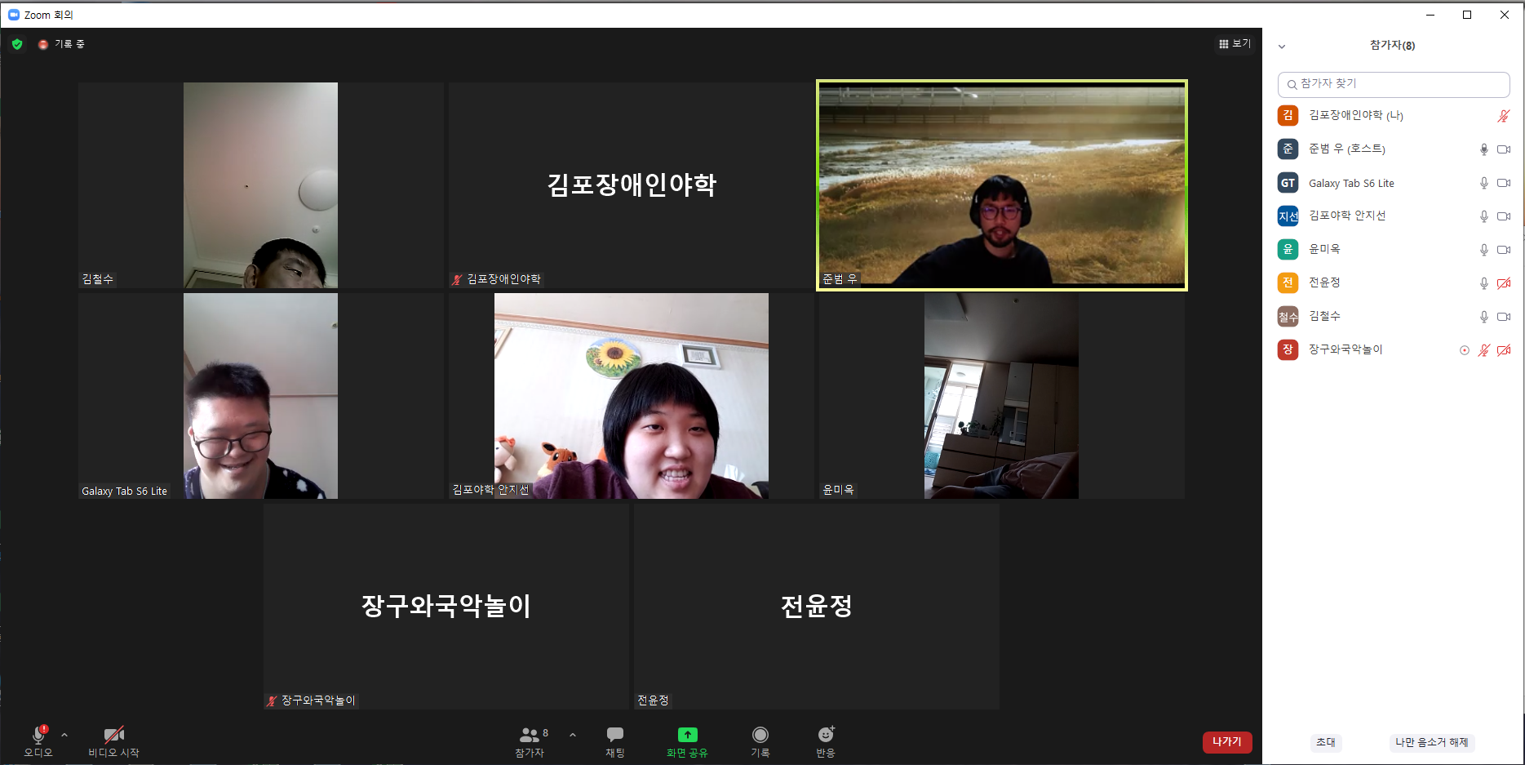Click the yellow 전 avatar for 전윤정
Image resolution: width=1525 pixels, height=765 pixels.
[1288, 283]
